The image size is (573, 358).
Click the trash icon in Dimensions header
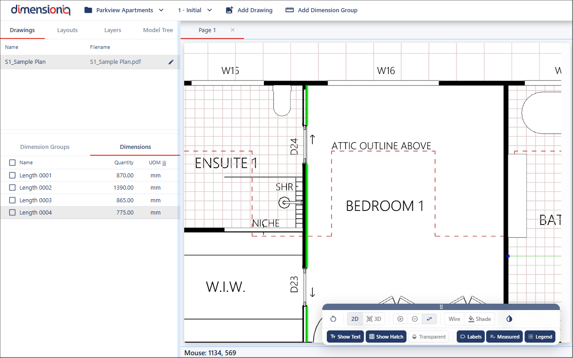[x=164, y=163]
